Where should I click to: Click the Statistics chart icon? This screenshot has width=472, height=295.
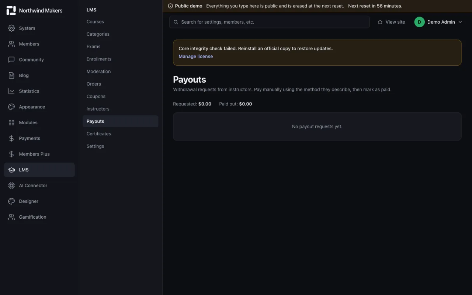(11, 91)
